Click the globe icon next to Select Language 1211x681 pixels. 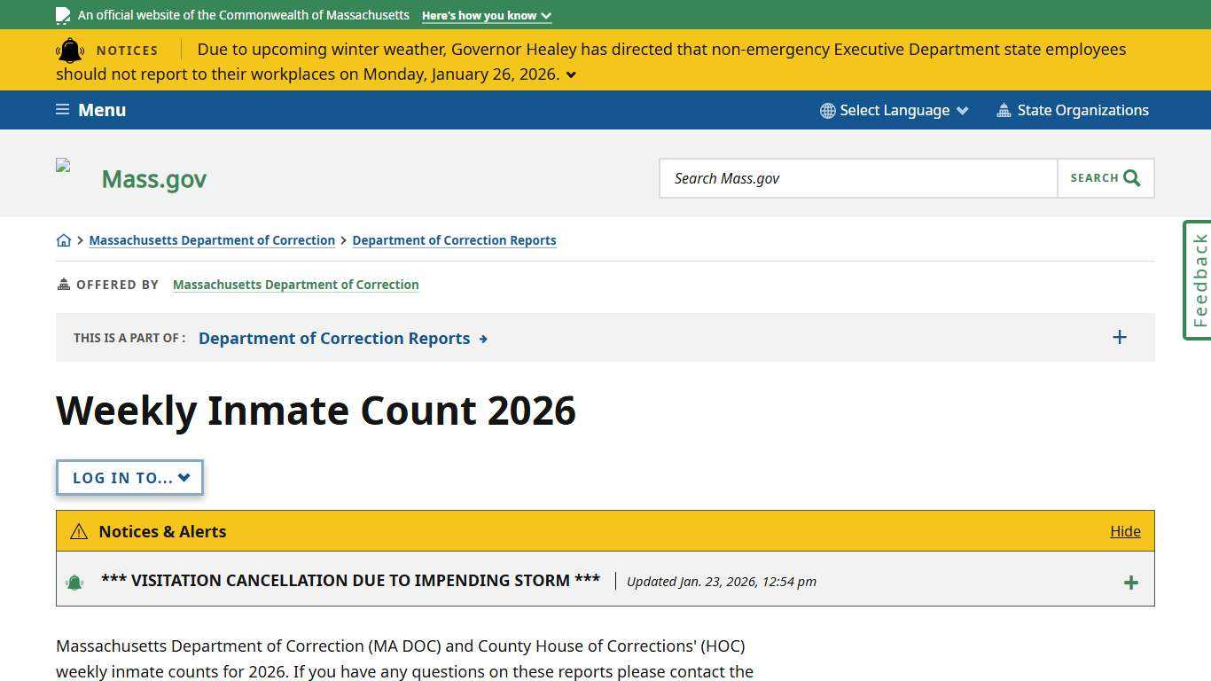[827, 110]
